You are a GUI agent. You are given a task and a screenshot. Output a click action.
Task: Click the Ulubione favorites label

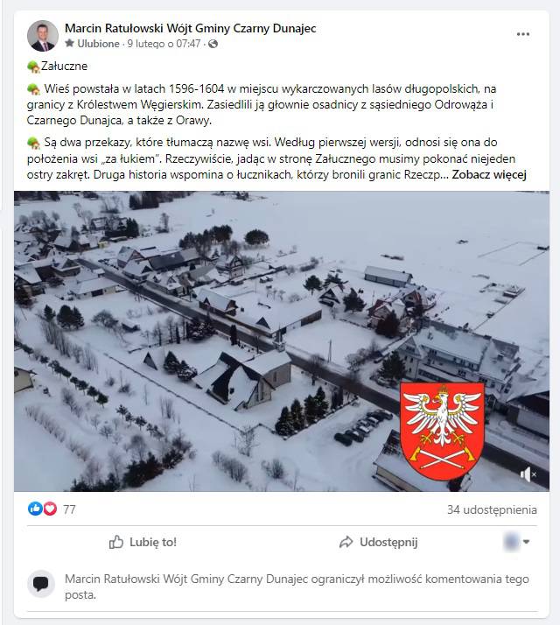(x=99, y=44)
